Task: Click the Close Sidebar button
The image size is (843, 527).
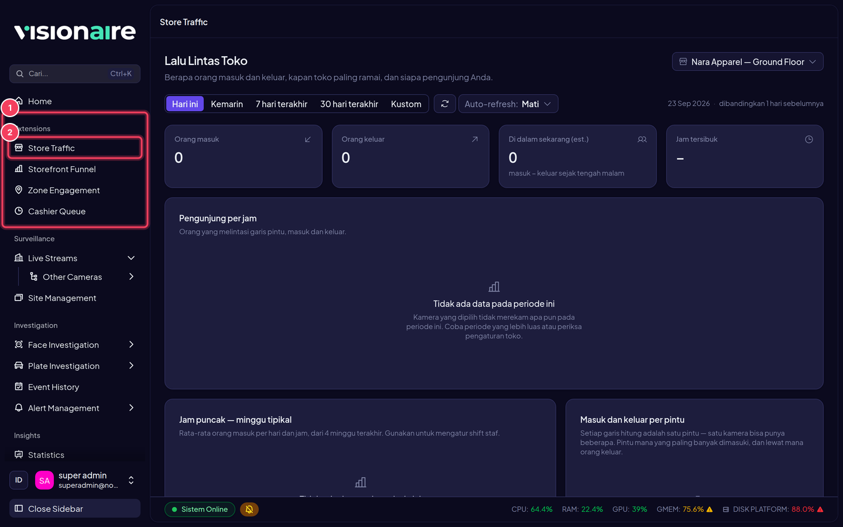Action: coord(75,508)
